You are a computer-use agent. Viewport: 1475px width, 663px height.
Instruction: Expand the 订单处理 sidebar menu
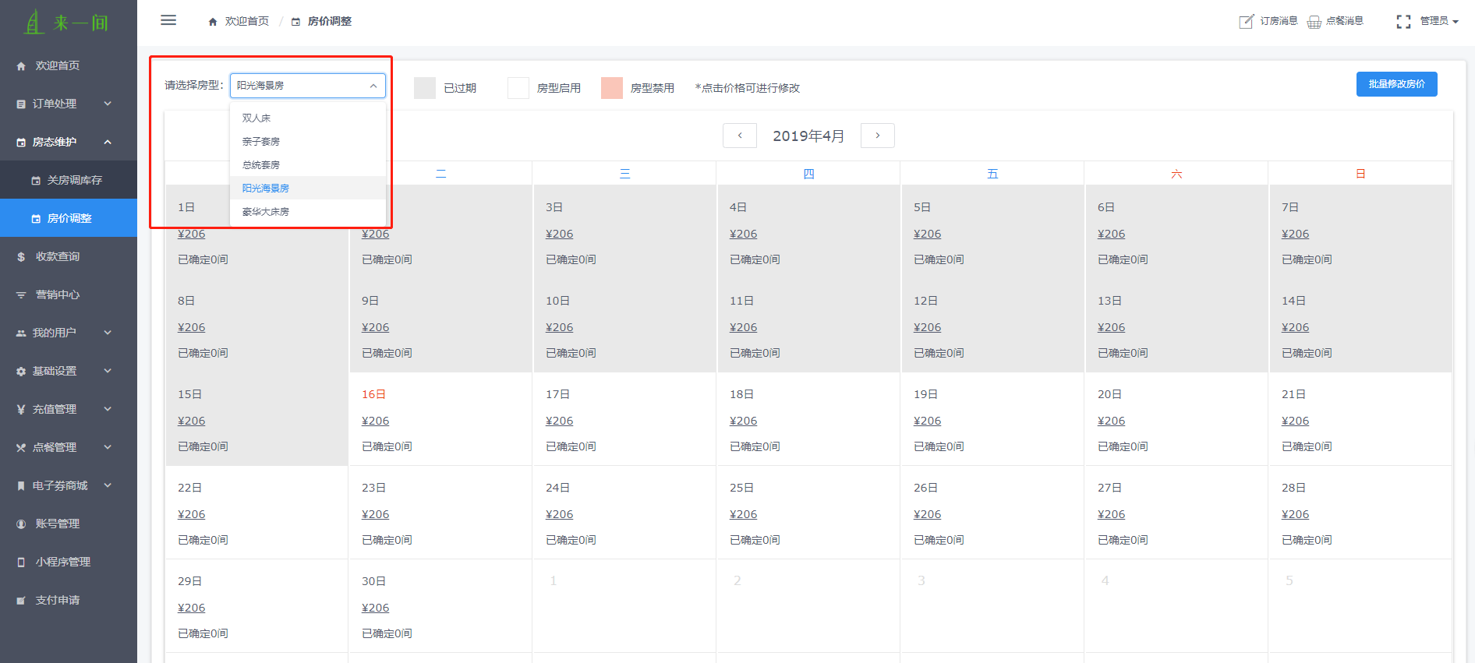pyautogui.click(x=69, y=104)
